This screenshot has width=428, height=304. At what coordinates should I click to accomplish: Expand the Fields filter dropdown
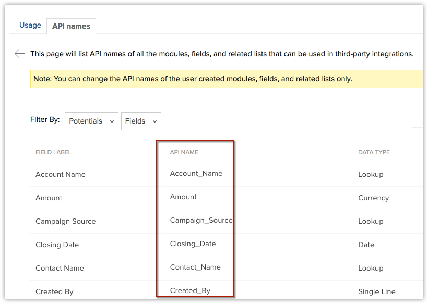tap(141, 121)
